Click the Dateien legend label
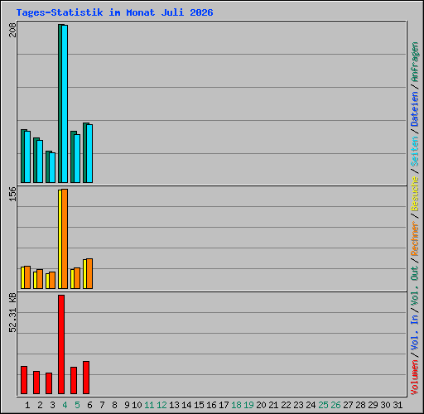 [415, 109]
